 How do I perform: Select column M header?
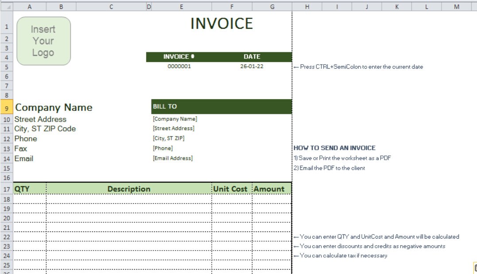pos(457,7)
